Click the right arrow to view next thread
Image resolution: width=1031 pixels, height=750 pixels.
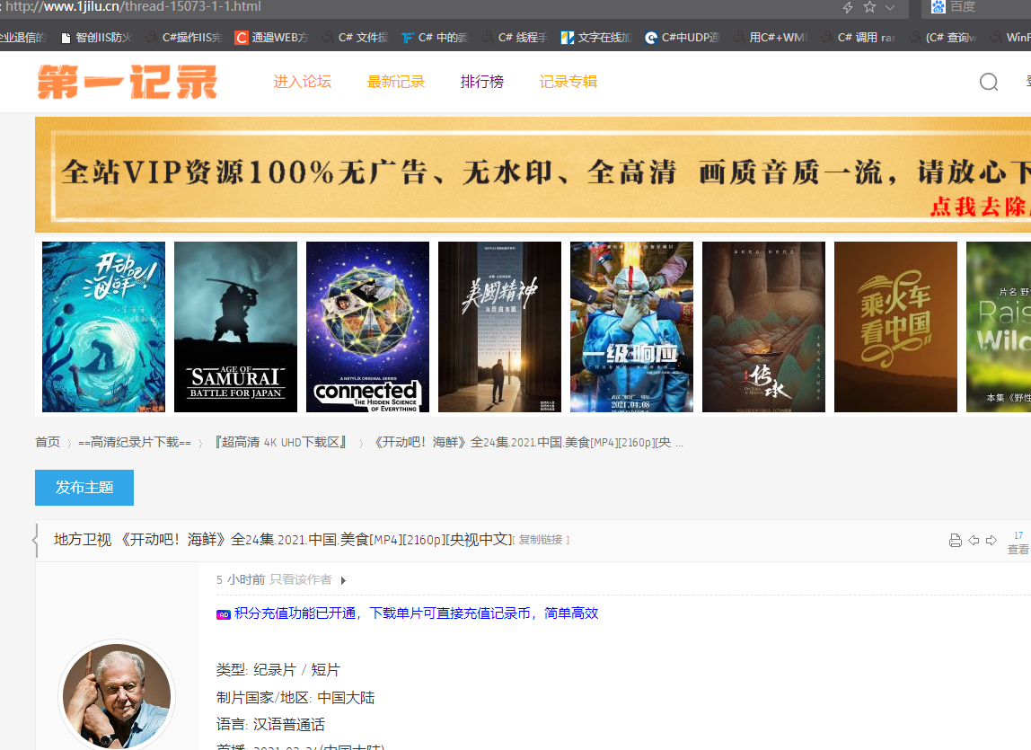coord(991,540)
